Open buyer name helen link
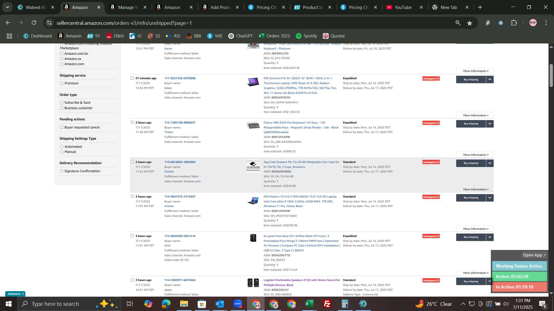 click(x=168, y=88)
